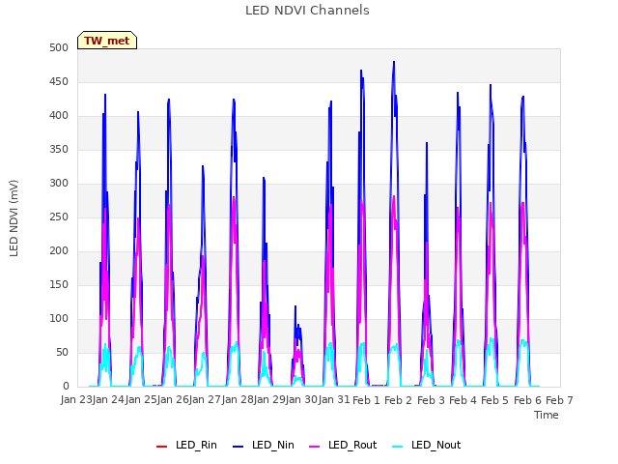Click the blue LED_Nin legend swatch

[x=239, y=447]
